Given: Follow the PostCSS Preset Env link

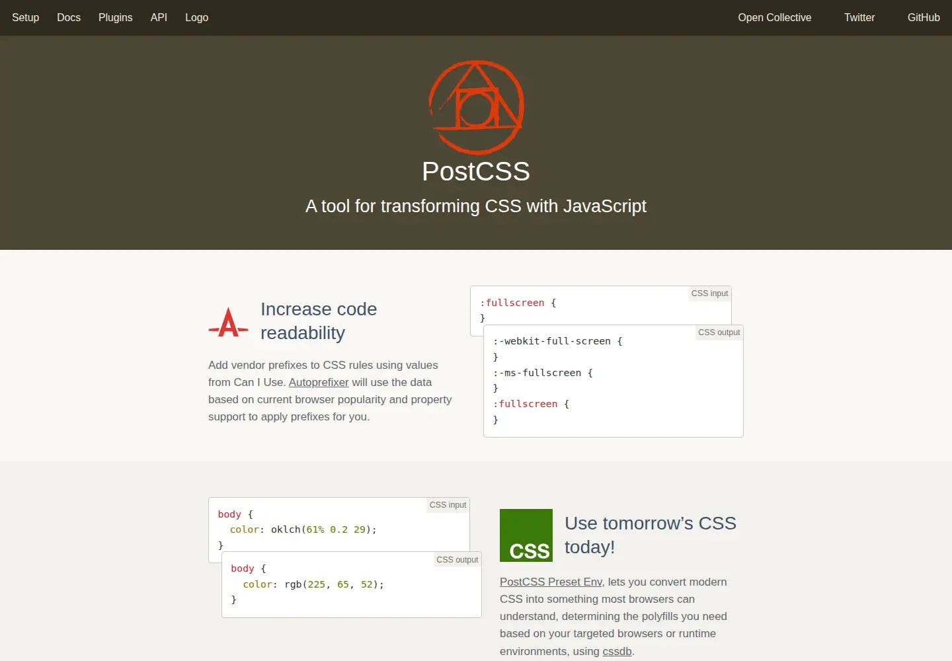Looking at the screenshot, I should (551, 582).
